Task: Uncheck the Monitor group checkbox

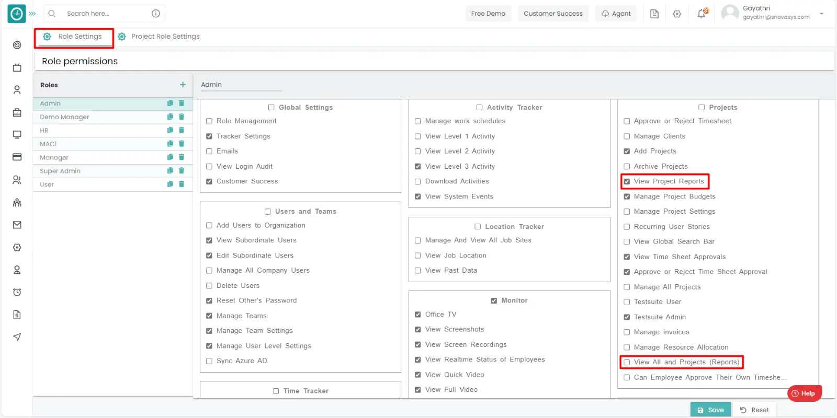Action: (494, 301)
